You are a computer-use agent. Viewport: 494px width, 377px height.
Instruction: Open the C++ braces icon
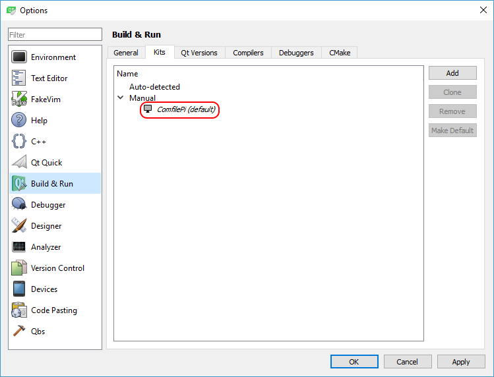click(19, 142)
